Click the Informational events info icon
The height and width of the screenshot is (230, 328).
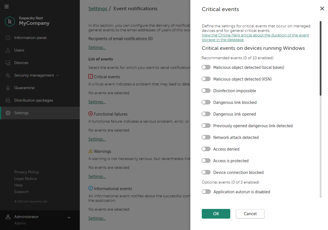click(91, 188)
